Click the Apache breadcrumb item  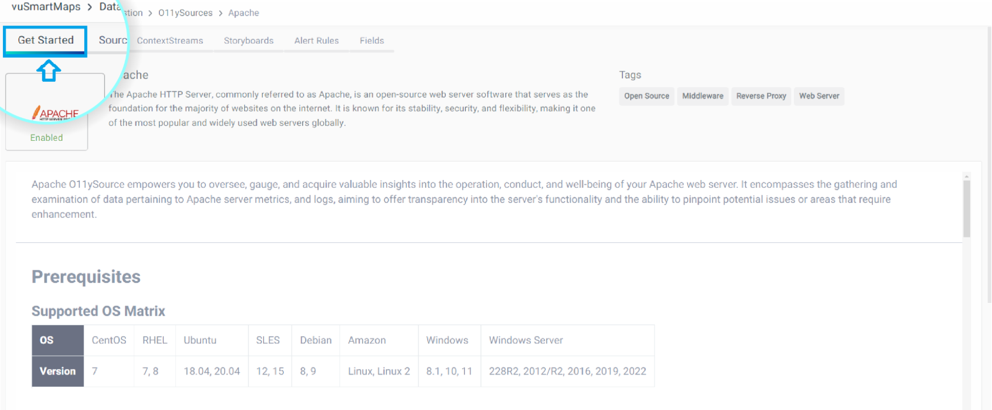[243, 13]
